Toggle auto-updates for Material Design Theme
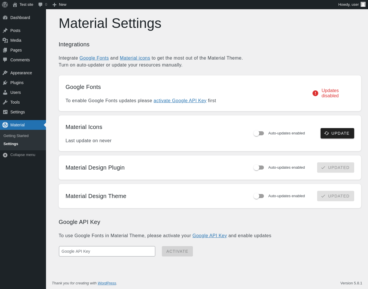The width and height of the screenshot is (368, 289). click(259, 196)
